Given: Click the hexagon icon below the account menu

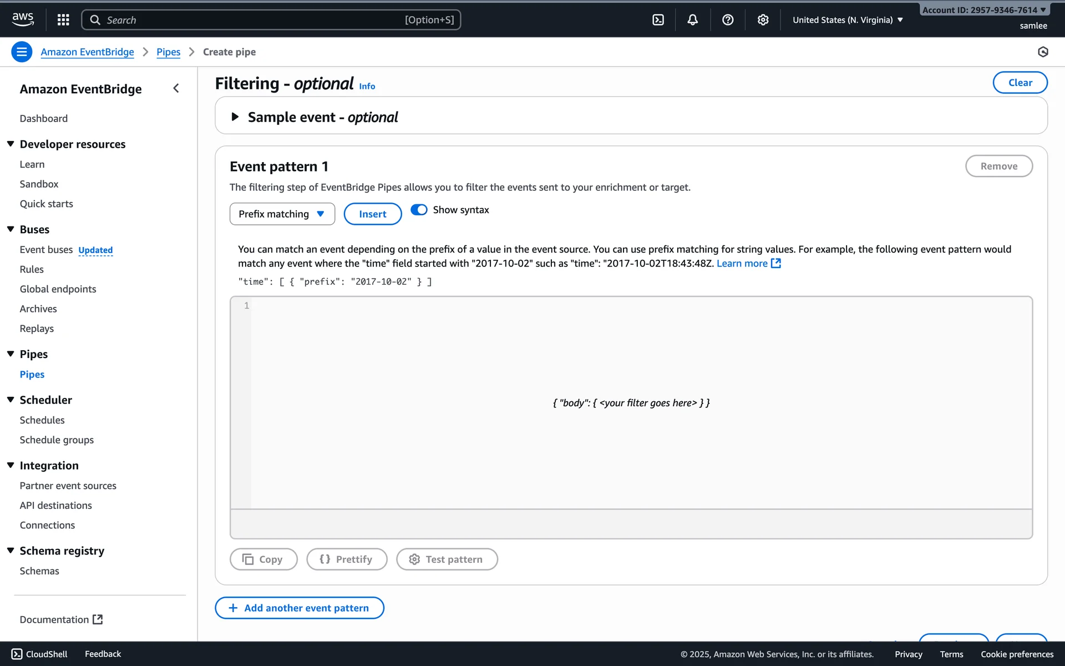Looking at the screenshot, I should (1043, 52).
